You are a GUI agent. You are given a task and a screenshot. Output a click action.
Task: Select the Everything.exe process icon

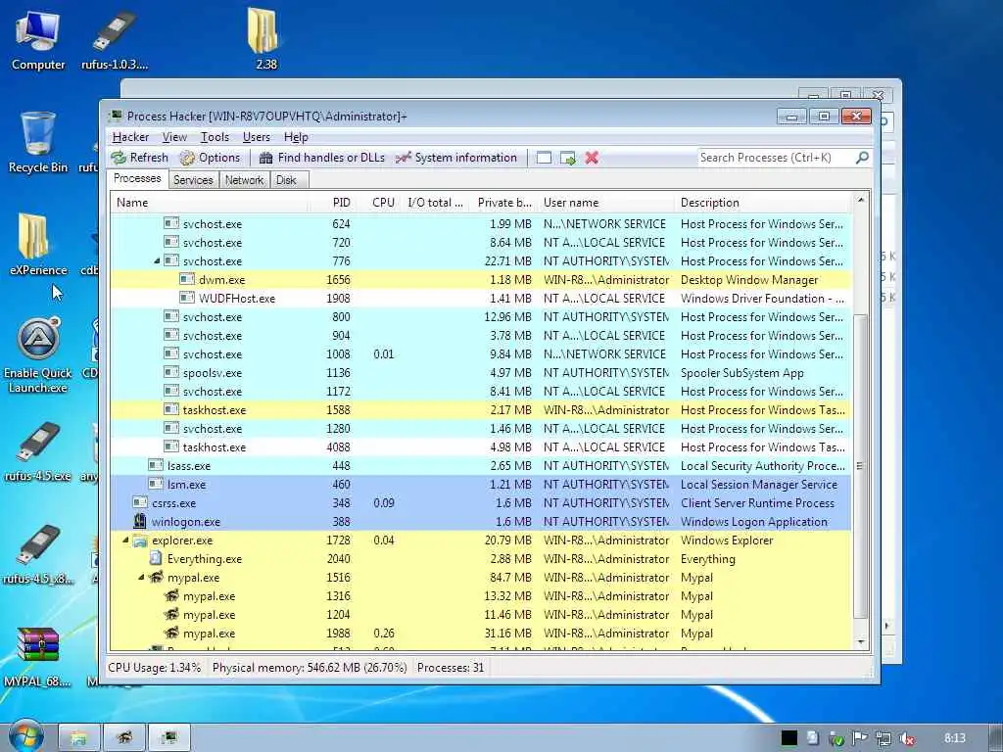[x=156, y=558]
